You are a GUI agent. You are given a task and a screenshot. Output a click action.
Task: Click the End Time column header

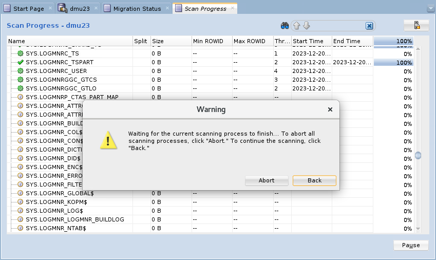pyautogui.click(x=352, y=41)
